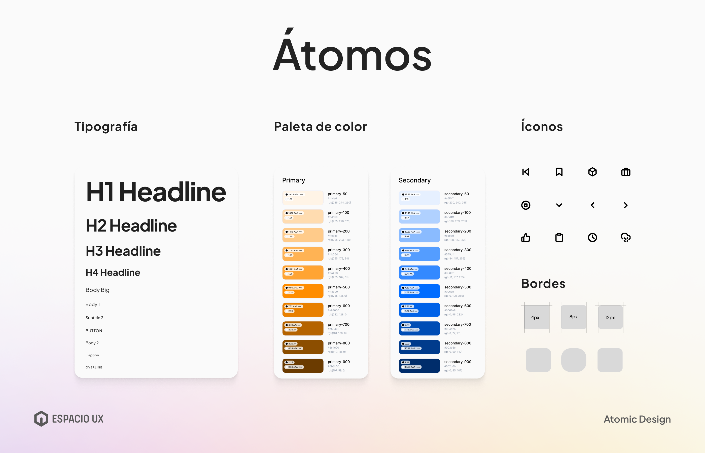This screenshot has height=453, width=705.
Task: Click the Secondary palette title
Action: pos(415,180)
